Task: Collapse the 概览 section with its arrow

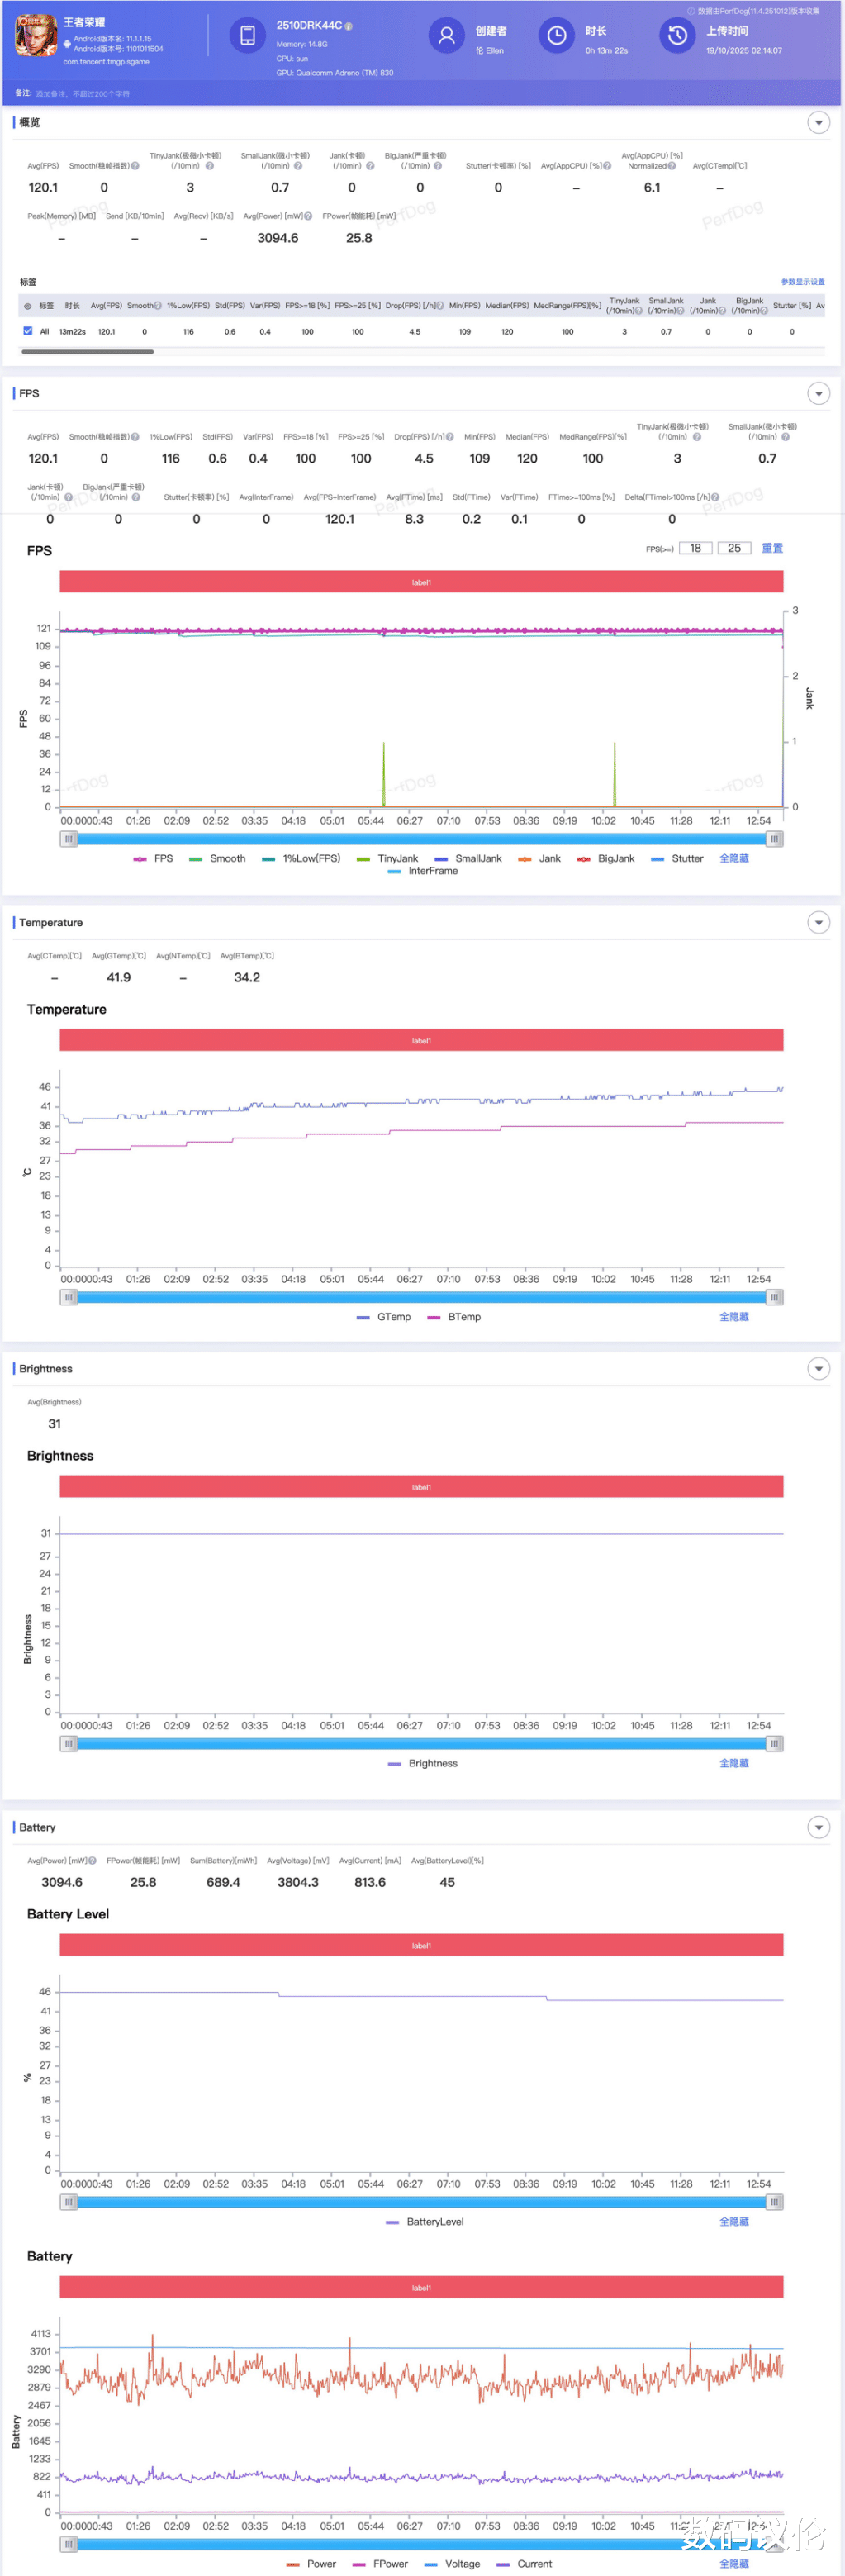Action: (818, 123)
